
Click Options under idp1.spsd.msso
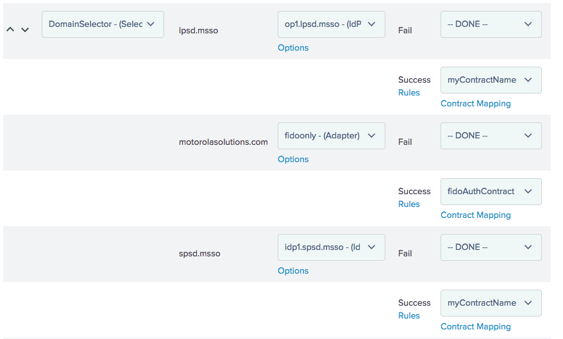293,271
